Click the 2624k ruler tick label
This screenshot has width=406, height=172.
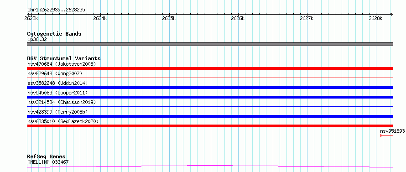(100, 19)
